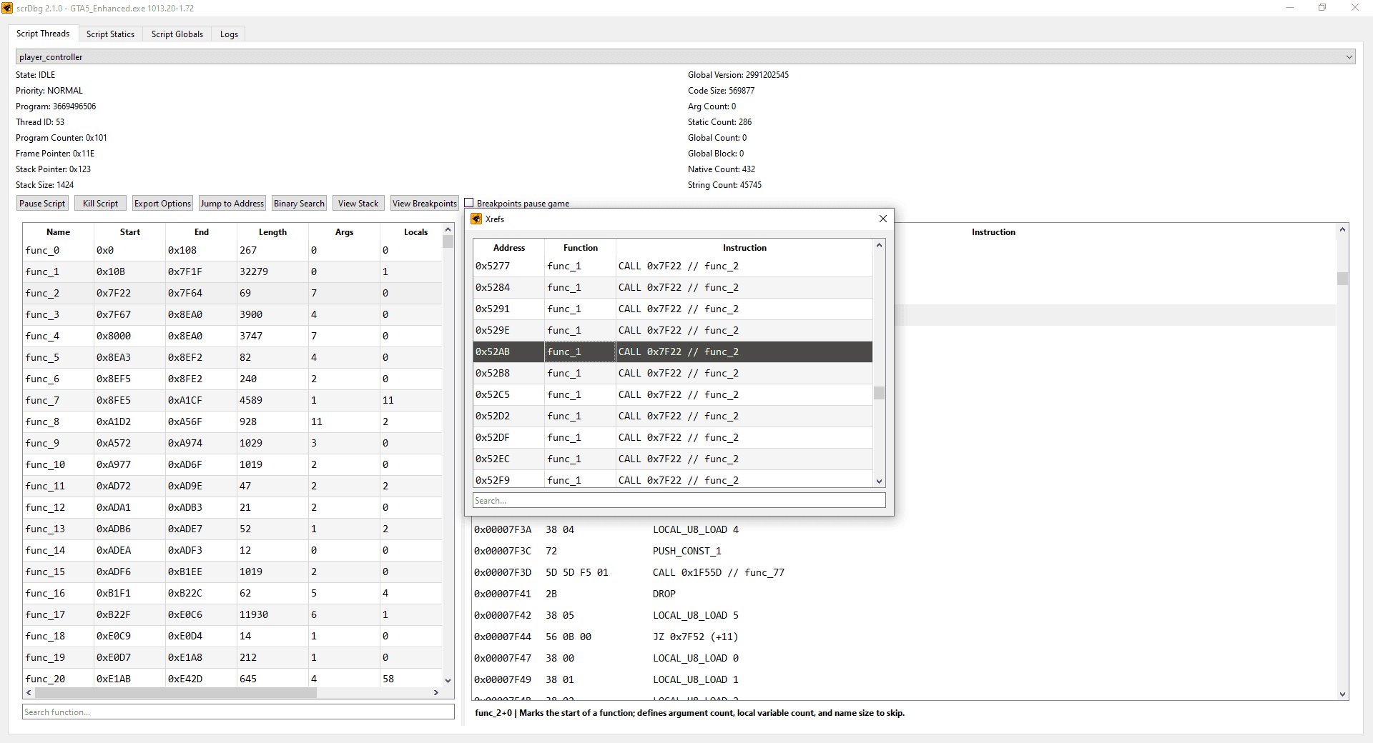Select the xref at address 0x5284
Screen dimensions: 1373x743
(x=672, y=287)
